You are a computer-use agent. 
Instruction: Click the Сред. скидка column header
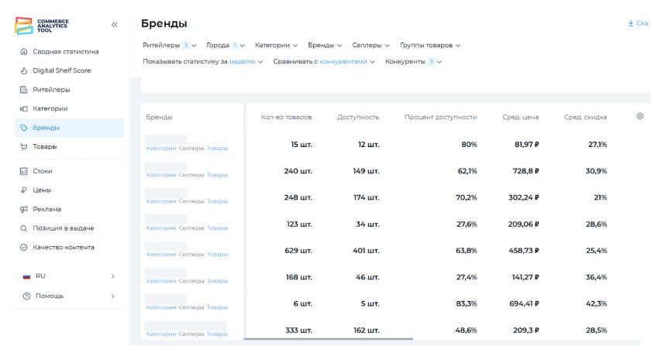pos(585,117)
